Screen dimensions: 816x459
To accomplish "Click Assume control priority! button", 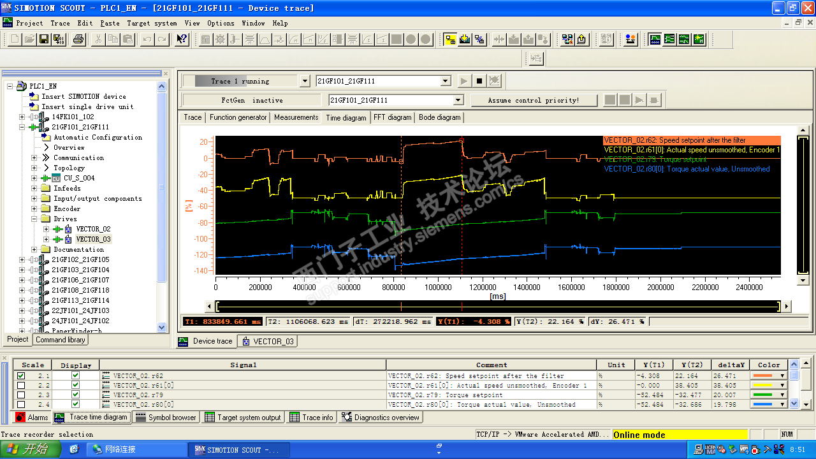I will [x=534, y=100].
